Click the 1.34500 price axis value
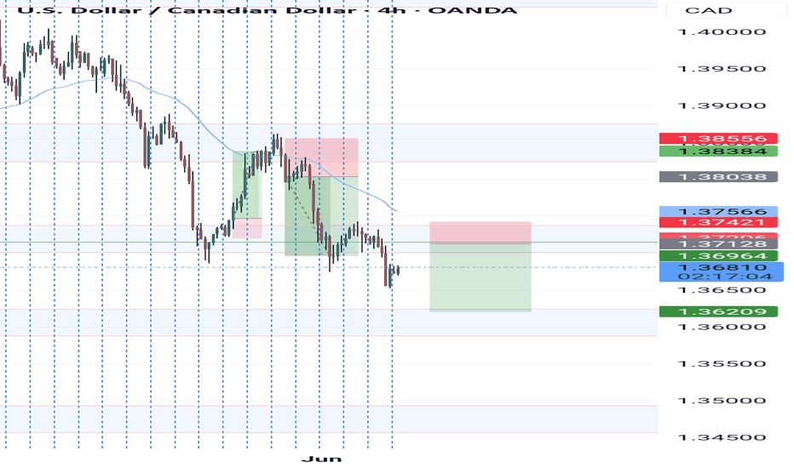This screenshot has height=468, width=794. [722, 437]
